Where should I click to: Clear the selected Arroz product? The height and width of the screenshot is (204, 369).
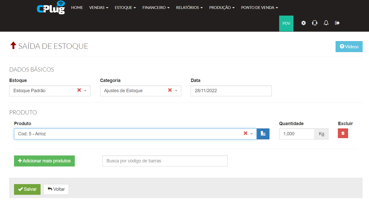coord(245,134)
